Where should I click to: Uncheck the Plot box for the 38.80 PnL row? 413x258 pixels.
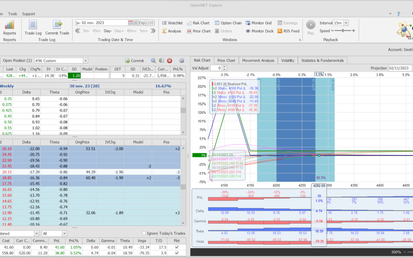pos(176,253)
